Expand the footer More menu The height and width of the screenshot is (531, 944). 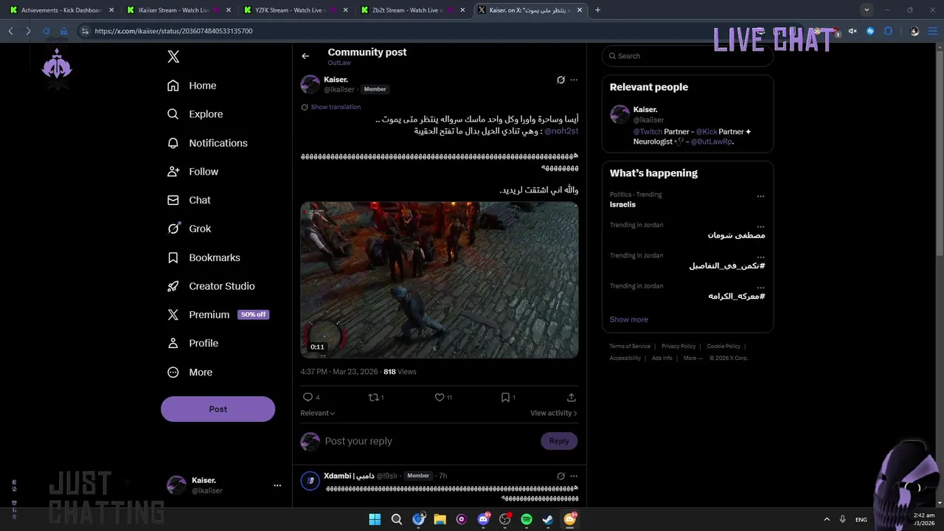[x=692, y=358]
